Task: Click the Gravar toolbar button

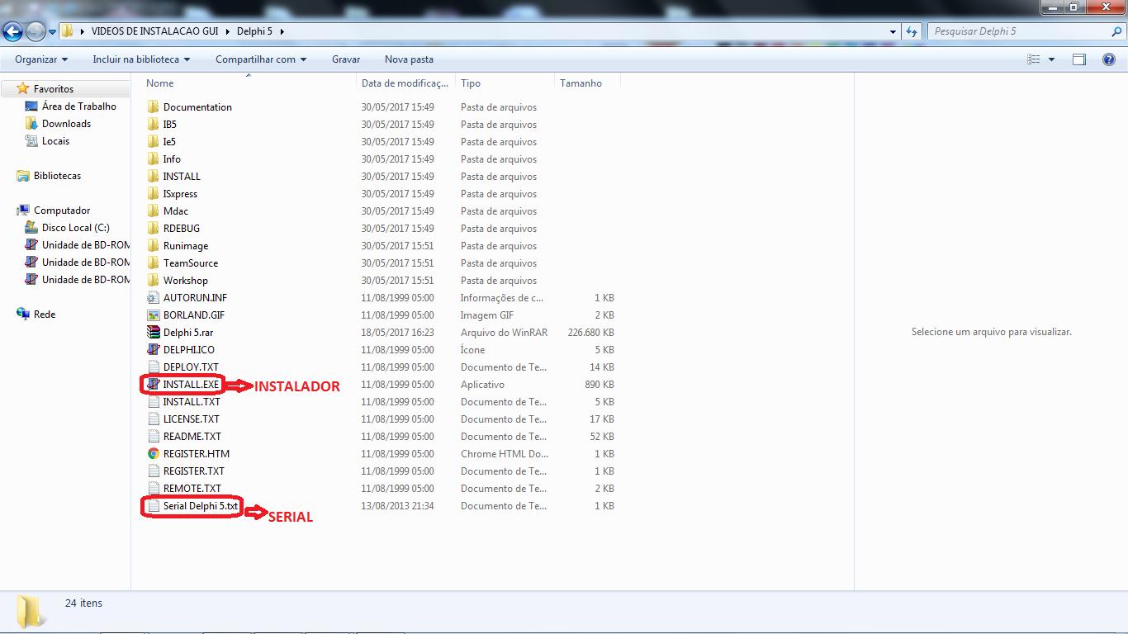Action: [346, 59]
